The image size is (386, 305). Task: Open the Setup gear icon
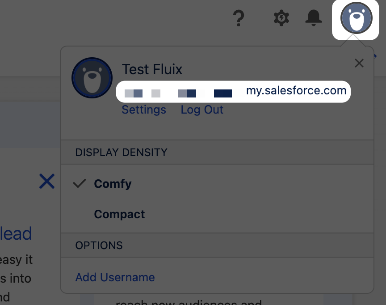(x=281, y=18)
